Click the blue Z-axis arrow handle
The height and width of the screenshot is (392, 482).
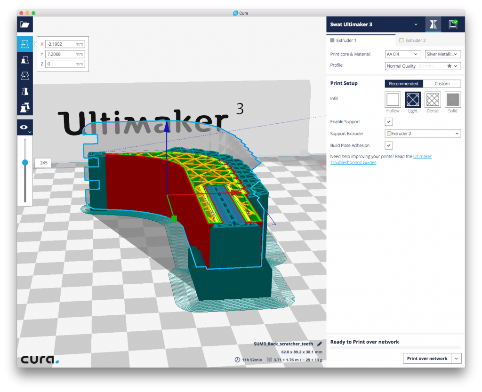[x=167, y=126]
